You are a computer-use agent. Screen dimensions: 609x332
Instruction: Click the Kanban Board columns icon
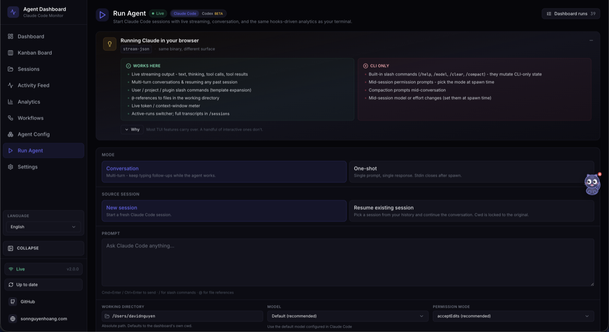point(11,53)
